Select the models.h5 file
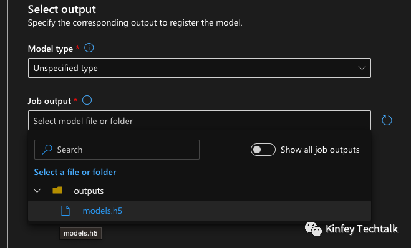The height and width of the screenshot is (248, 411). [200, 211]
